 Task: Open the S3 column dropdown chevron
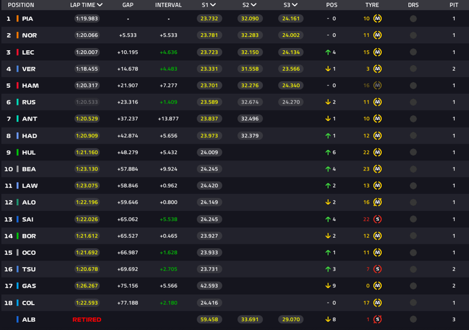(x=295, y=5)
